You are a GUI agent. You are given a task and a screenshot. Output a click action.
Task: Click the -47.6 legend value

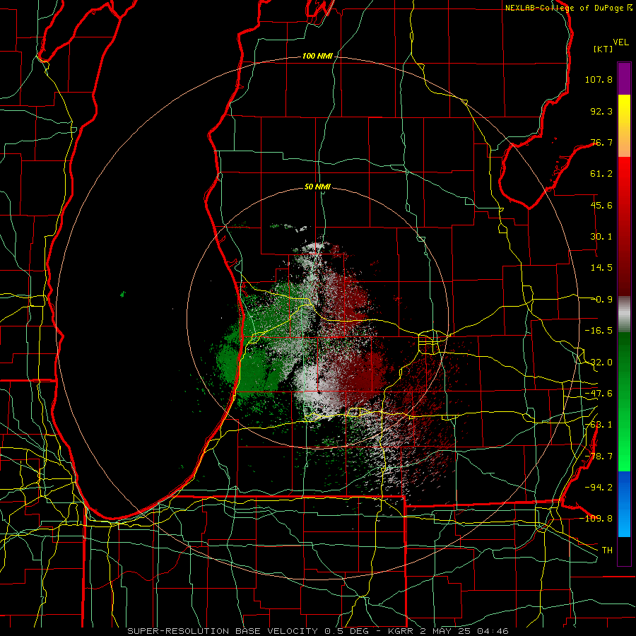(599, 394)
